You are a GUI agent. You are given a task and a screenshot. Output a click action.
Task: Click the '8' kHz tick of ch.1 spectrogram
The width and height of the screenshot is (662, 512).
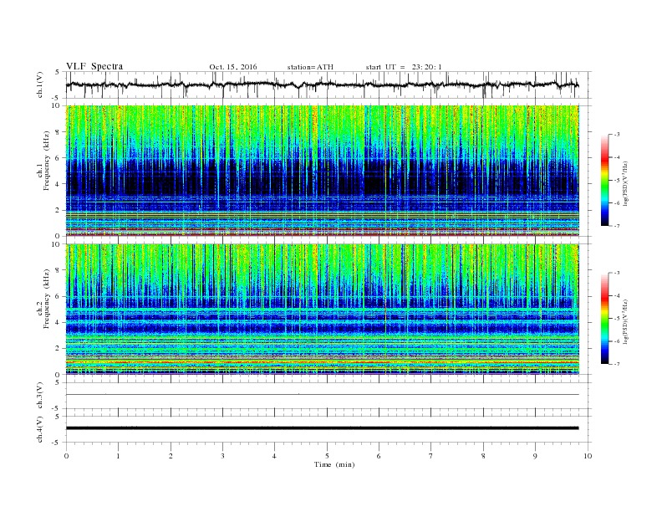tap(59, 132)
